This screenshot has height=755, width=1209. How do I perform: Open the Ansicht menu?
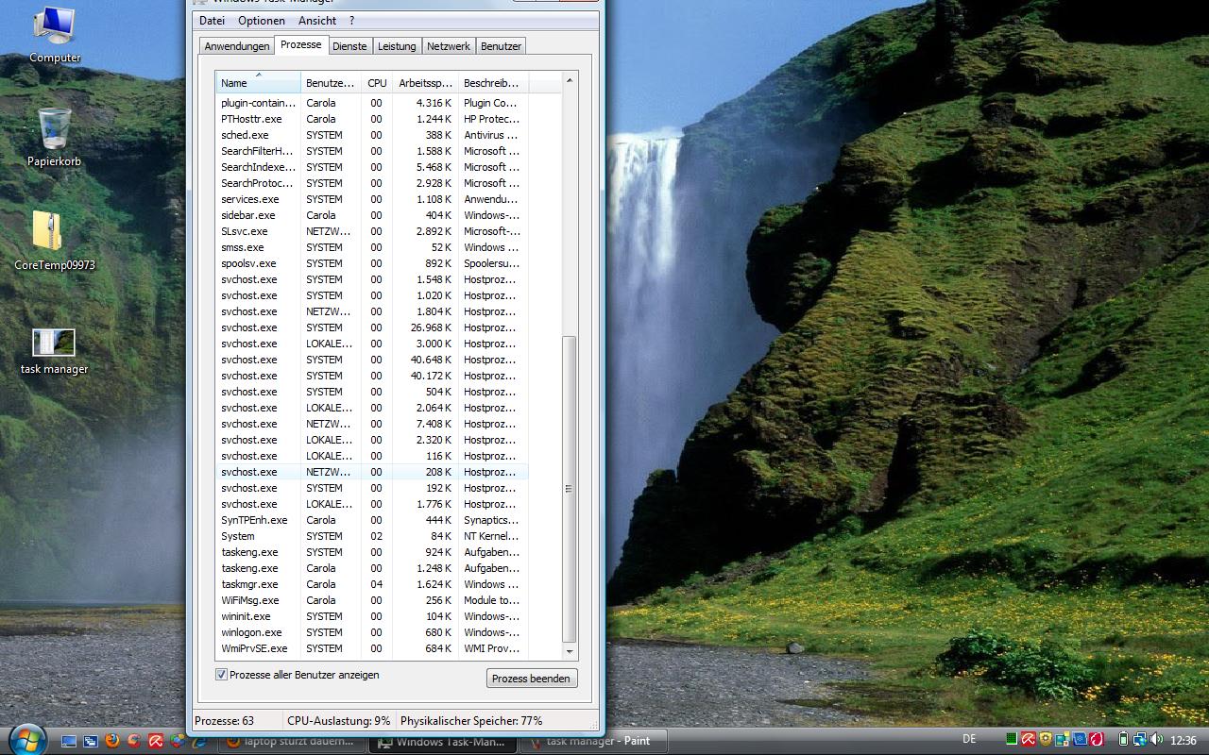317,21
